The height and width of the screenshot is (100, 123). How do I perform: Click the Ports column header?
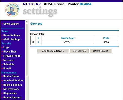point(106,38)
